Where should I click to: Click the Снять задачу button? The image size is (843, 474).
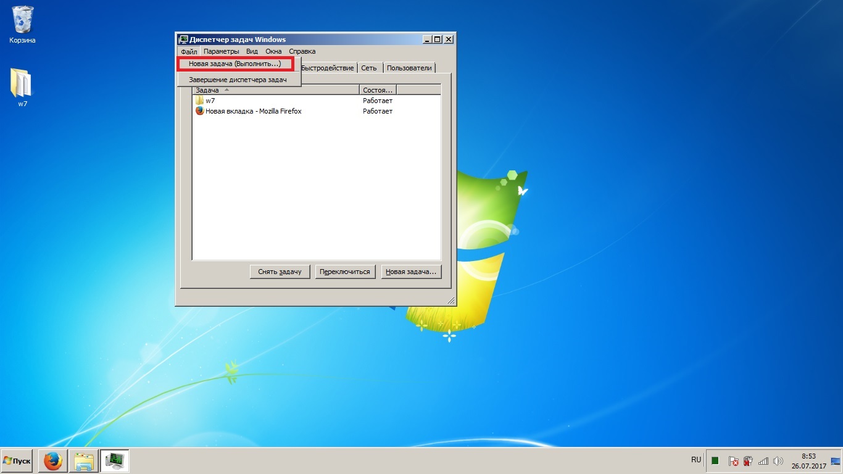(280, 272)
